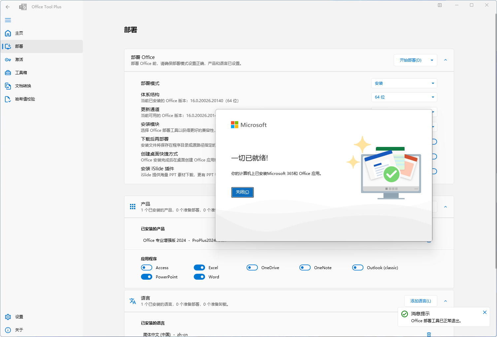Click the hash check file icon
This screenshot has height=337, width=497.
pyautogui.click(x=8, y=99)
